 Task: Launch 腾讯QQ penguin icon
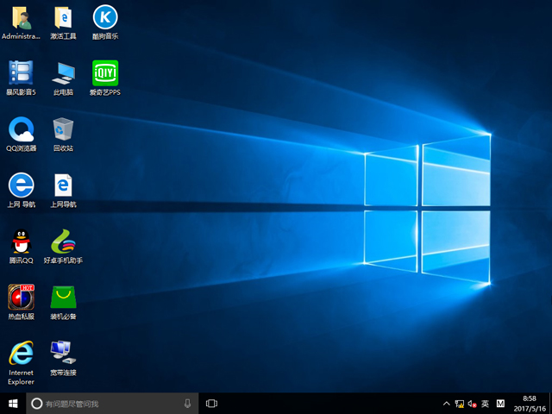point(21,241)
